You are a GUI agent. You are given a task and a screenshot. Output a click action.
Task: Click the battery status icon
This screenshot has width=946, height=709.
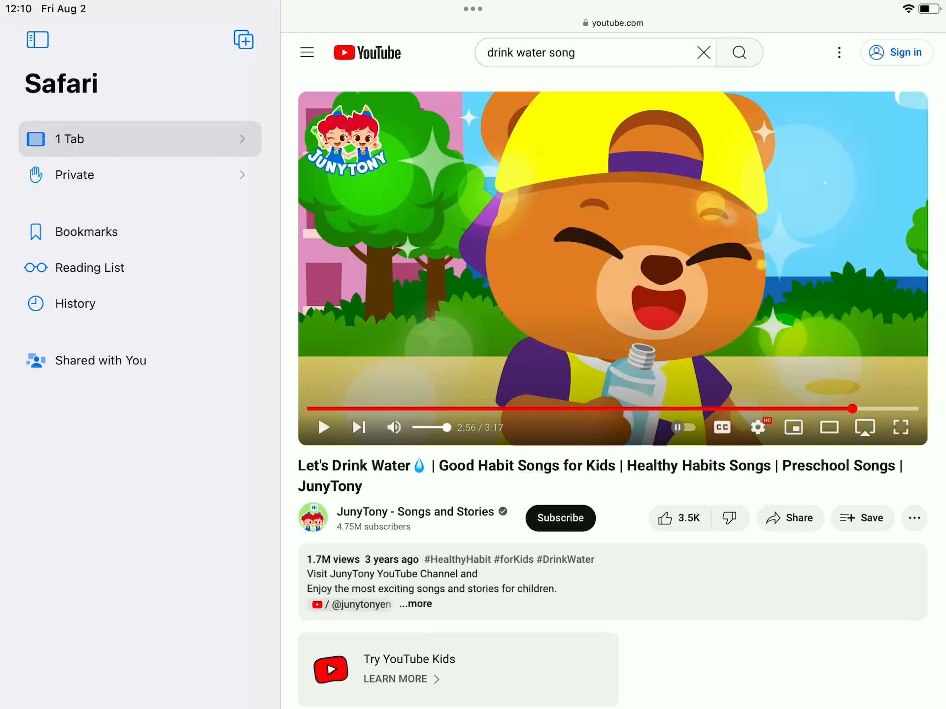(929, 8)
